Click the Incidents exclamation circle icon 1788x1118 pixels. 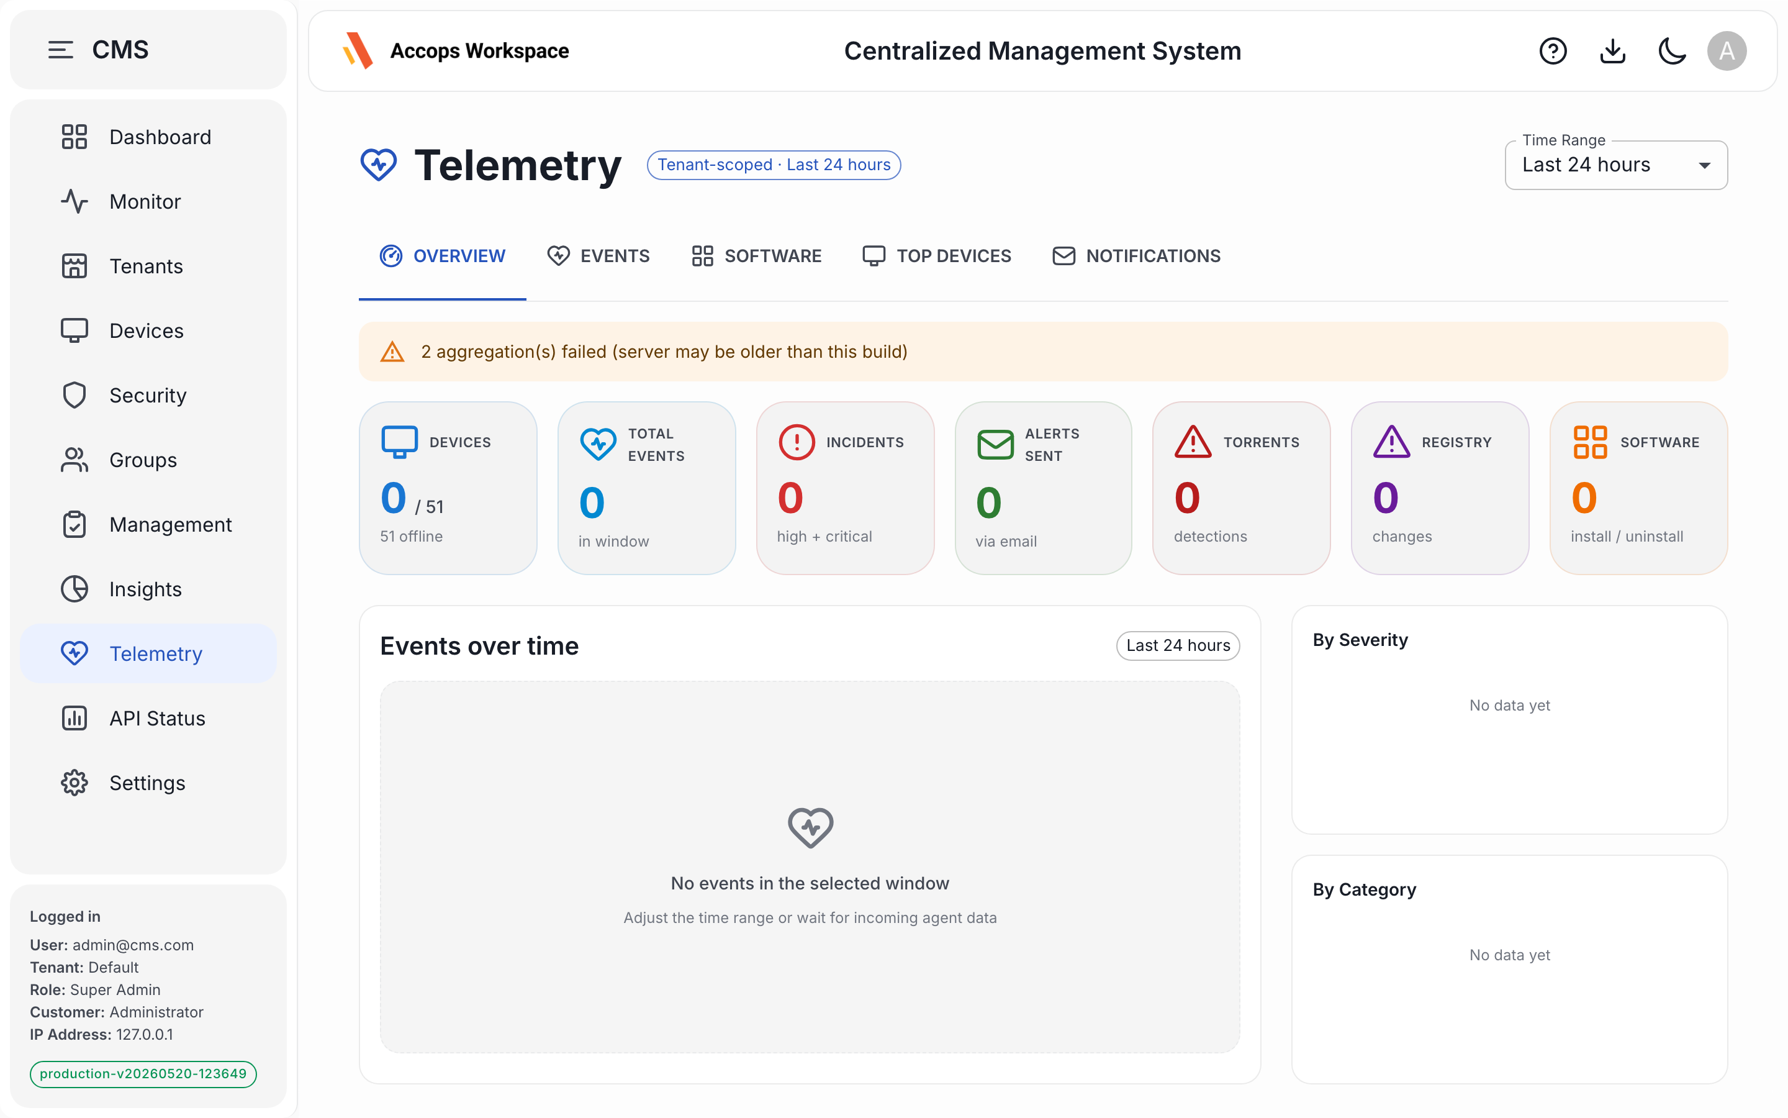click(x=797, y=442)
